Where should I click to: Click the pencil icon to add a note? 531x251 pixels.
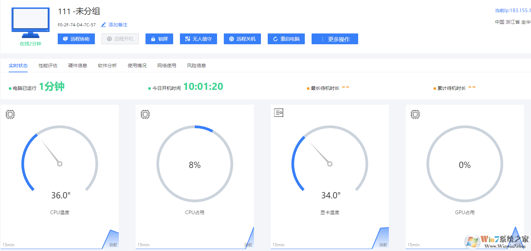click(x=103, y=25)
